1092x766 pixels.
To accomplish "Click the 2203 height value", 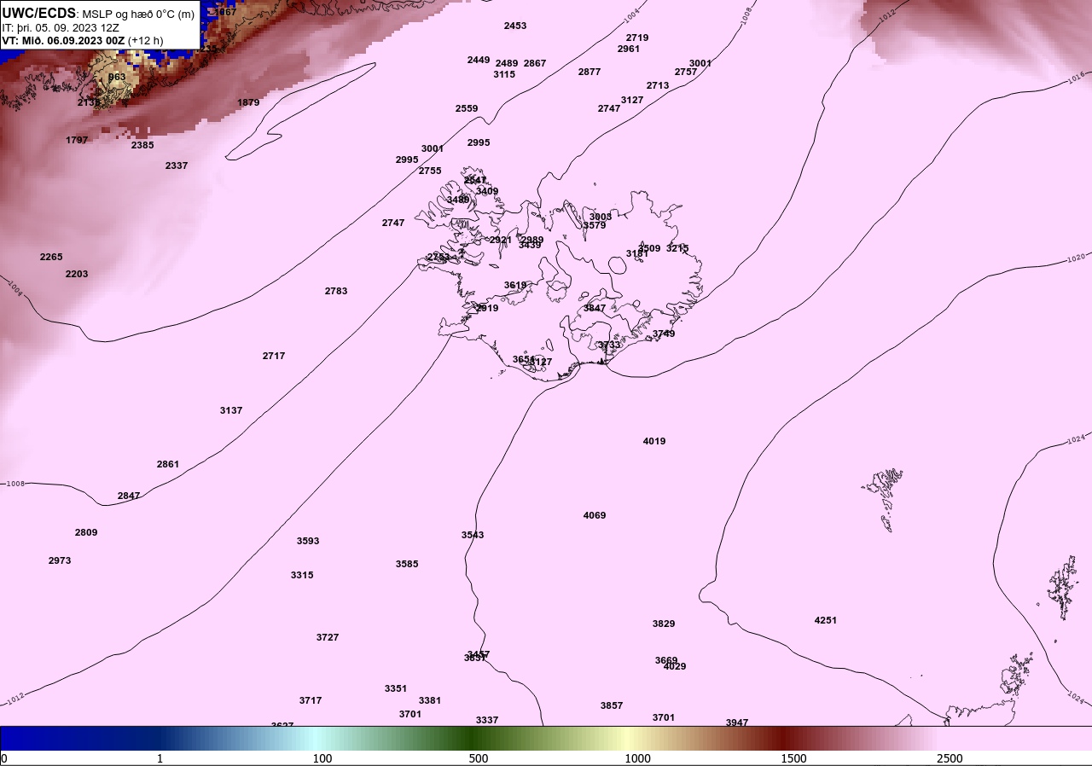I will [x=77, y=274].
